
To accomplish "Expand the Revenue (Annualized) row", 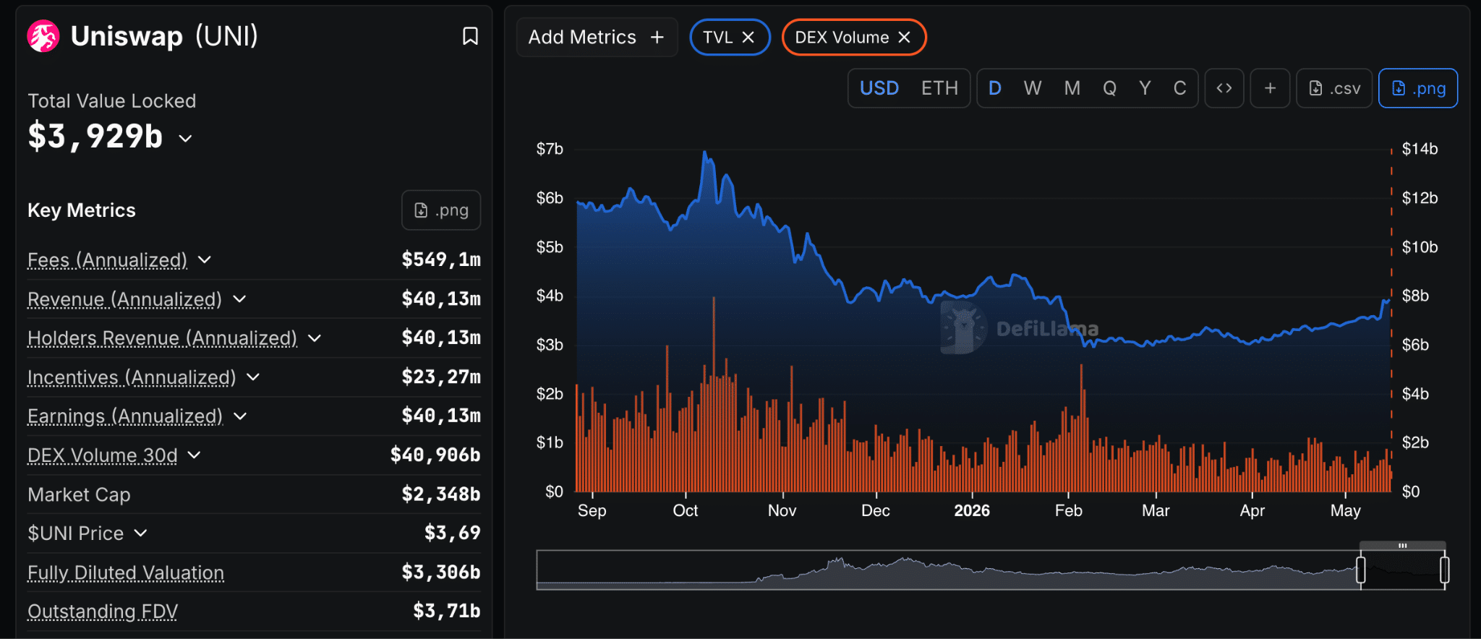I will click(239, 299).
